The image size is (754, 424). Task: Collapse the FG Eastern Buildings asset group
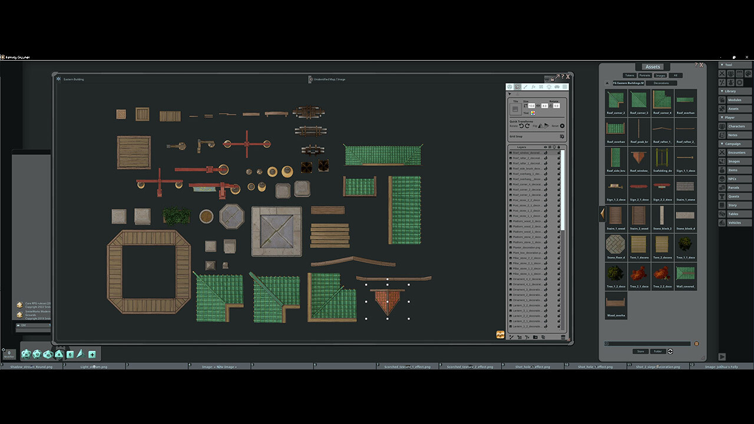coord(607,83)
